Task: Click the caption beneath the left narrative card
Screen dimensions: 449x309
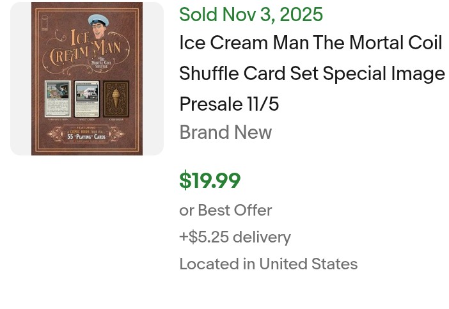Action: coord(57,120)
